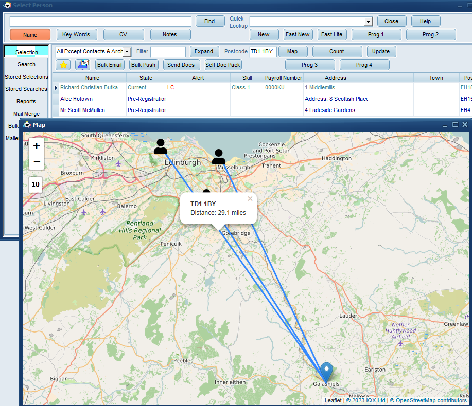
Task: Click the person marker near South Queensferry
Action: (x=161, y=146)
